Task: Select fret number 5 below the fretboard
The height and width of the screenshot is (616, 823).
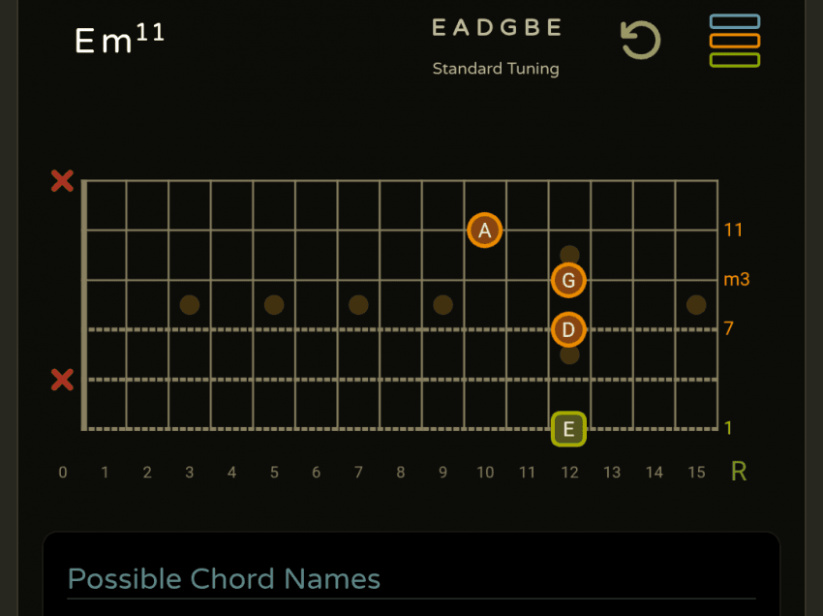Action: click(x=274, y=473)
